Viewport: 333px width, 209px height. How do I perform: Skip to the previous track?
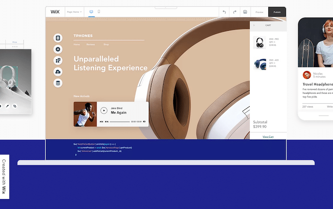coord(101,122)
